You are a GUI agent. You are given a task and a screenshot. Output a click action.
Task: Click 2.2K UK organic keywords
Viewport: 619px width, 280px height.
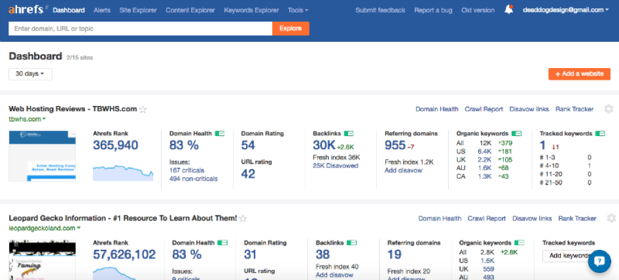click(484, 160)
